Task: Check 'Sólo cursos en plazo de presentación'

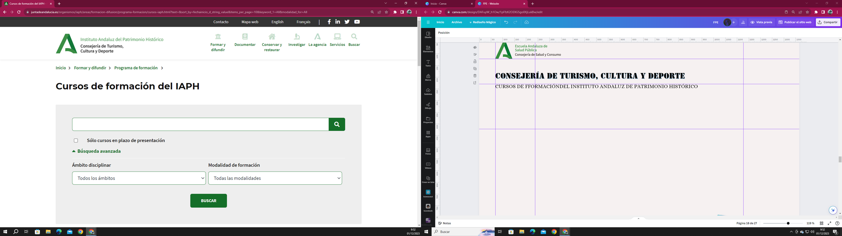Action: [76, 140]
